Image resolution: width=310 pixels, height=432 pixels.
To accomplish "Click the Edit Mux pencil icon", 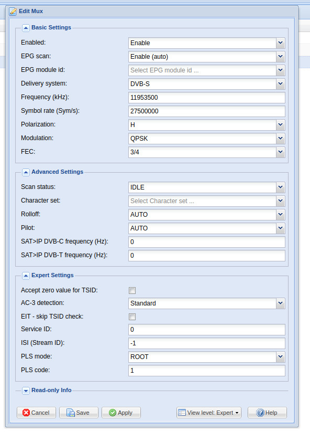I will tap(13, 12).
